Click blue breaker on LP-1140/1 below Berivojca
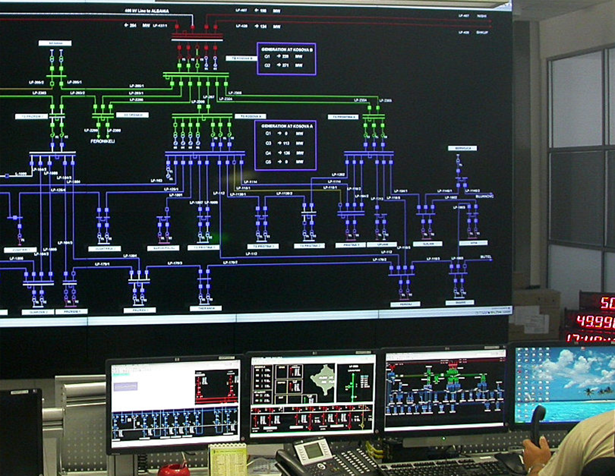 pos(458,185)
